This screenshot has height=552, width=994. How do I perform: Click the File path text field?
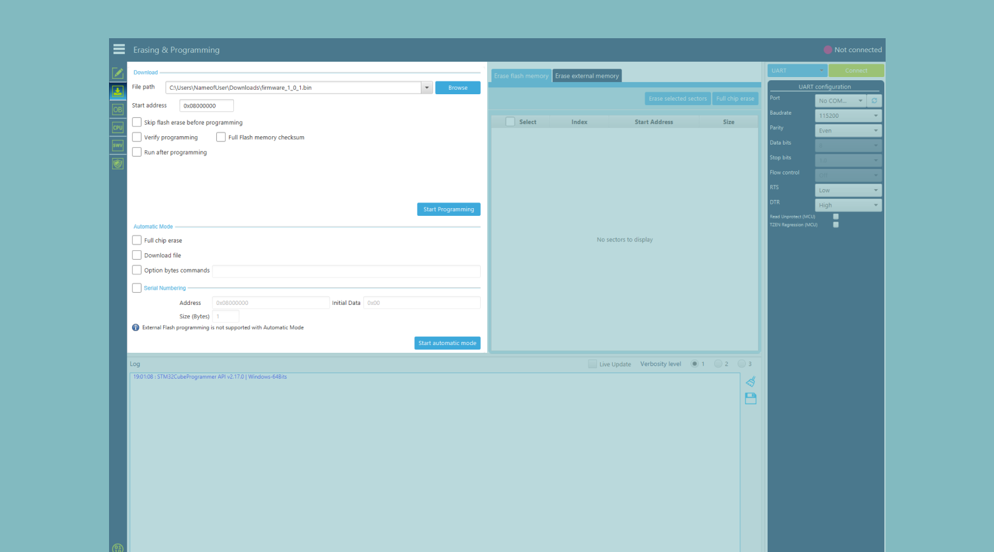point(293,88)
